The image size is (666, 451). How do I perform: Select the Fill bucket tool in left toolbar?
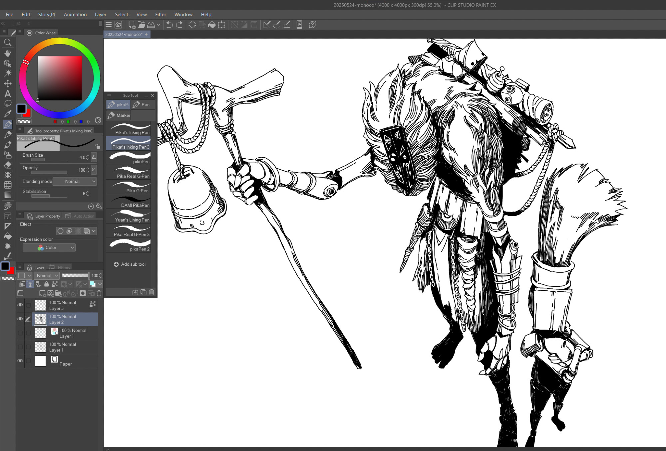pos(8,236)
